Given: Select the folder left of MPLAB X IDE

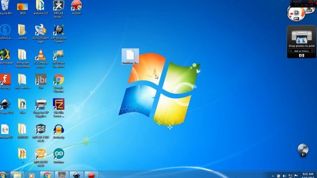Looking at the screenshot, I should 22,131.
